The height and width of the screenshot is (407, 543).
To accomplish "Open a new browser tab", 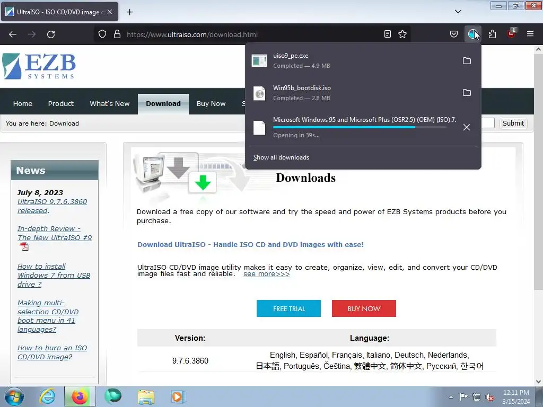I will [129, 12].
